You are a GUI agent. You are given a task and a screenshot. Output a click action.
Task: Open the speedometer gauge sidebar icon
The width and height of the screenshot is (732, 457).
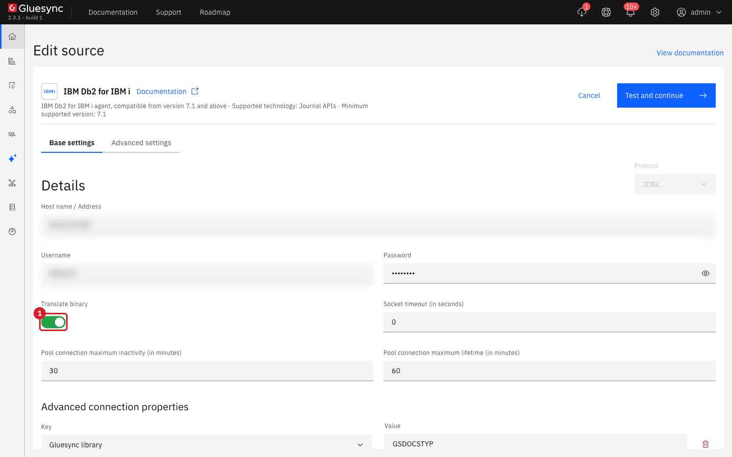point(12,232)
